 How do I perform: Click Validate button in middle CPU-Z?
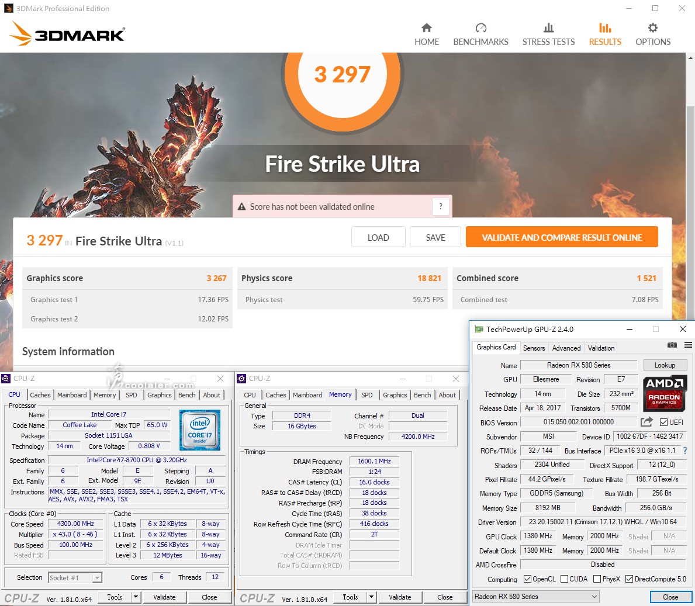(x=400, y=597)
